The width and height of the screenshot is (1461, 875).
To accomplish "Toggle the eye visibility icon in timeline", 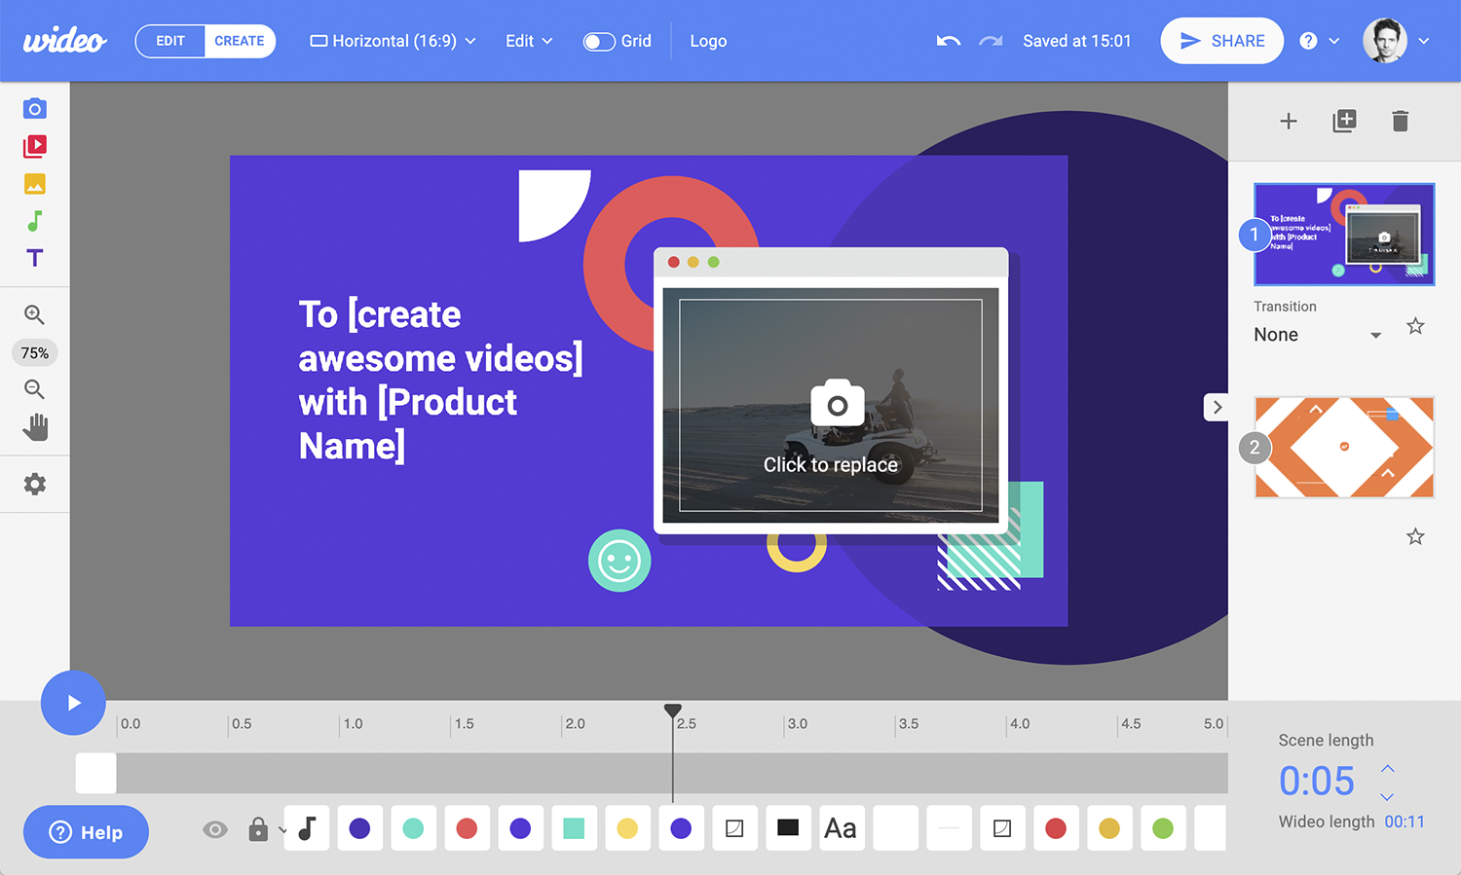I will [x=215, y=829].
